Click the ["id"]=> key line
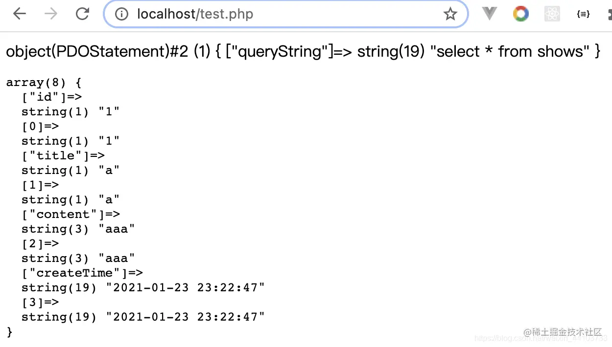 (x=51, y=97)
